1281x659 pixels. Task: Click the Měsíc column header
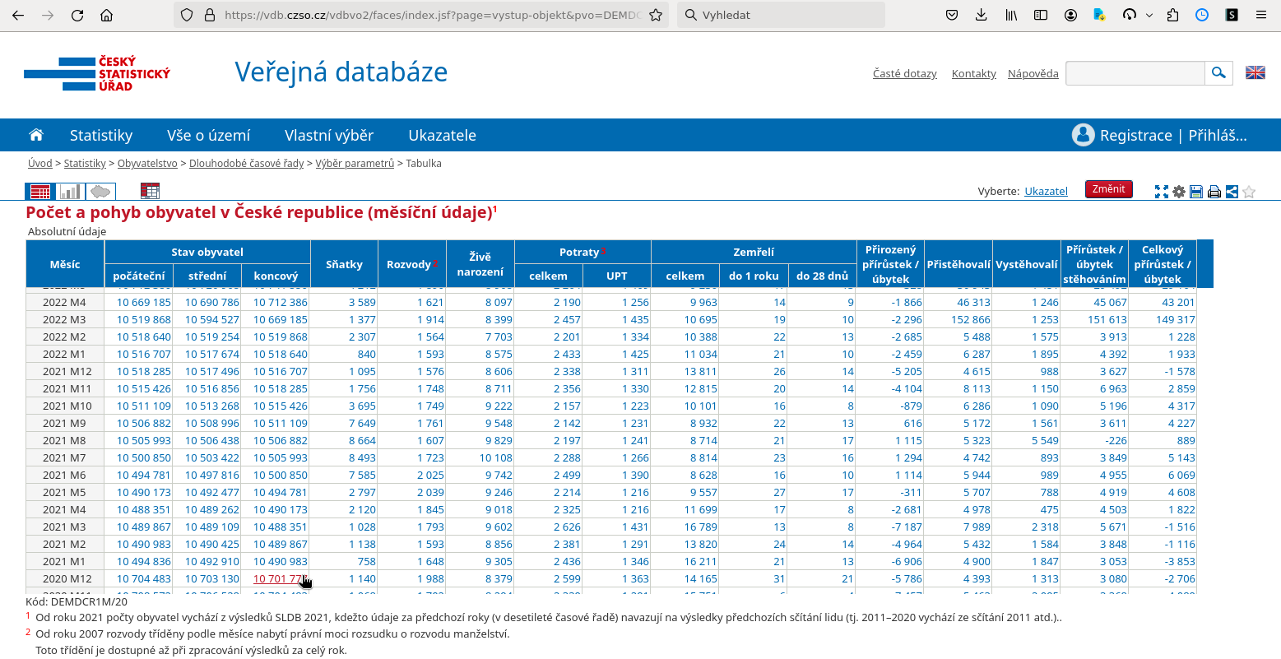(65, 264)
